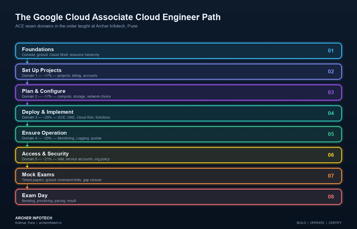The height and width of the screenshot is (229, 357).
Task: Click step number 03
Action: [331, 92]
